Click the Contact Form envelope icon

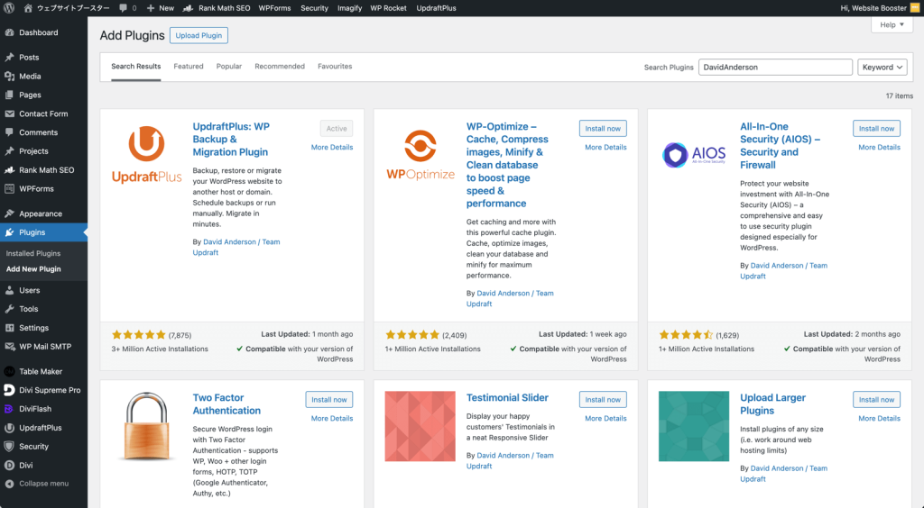tap(9, 114)
